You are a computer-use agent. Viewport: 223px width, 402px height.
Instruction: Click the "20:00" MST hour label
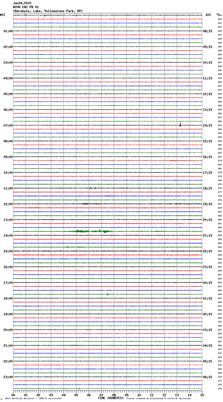8,330
